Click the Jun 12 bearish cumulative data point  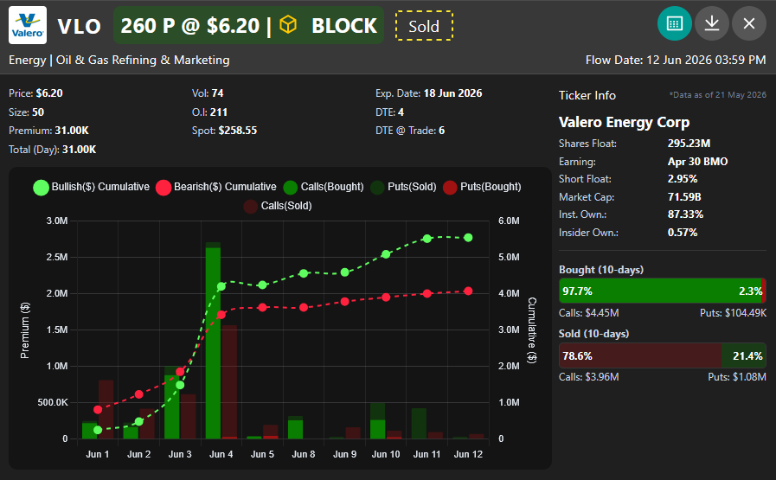click(468, 291)
